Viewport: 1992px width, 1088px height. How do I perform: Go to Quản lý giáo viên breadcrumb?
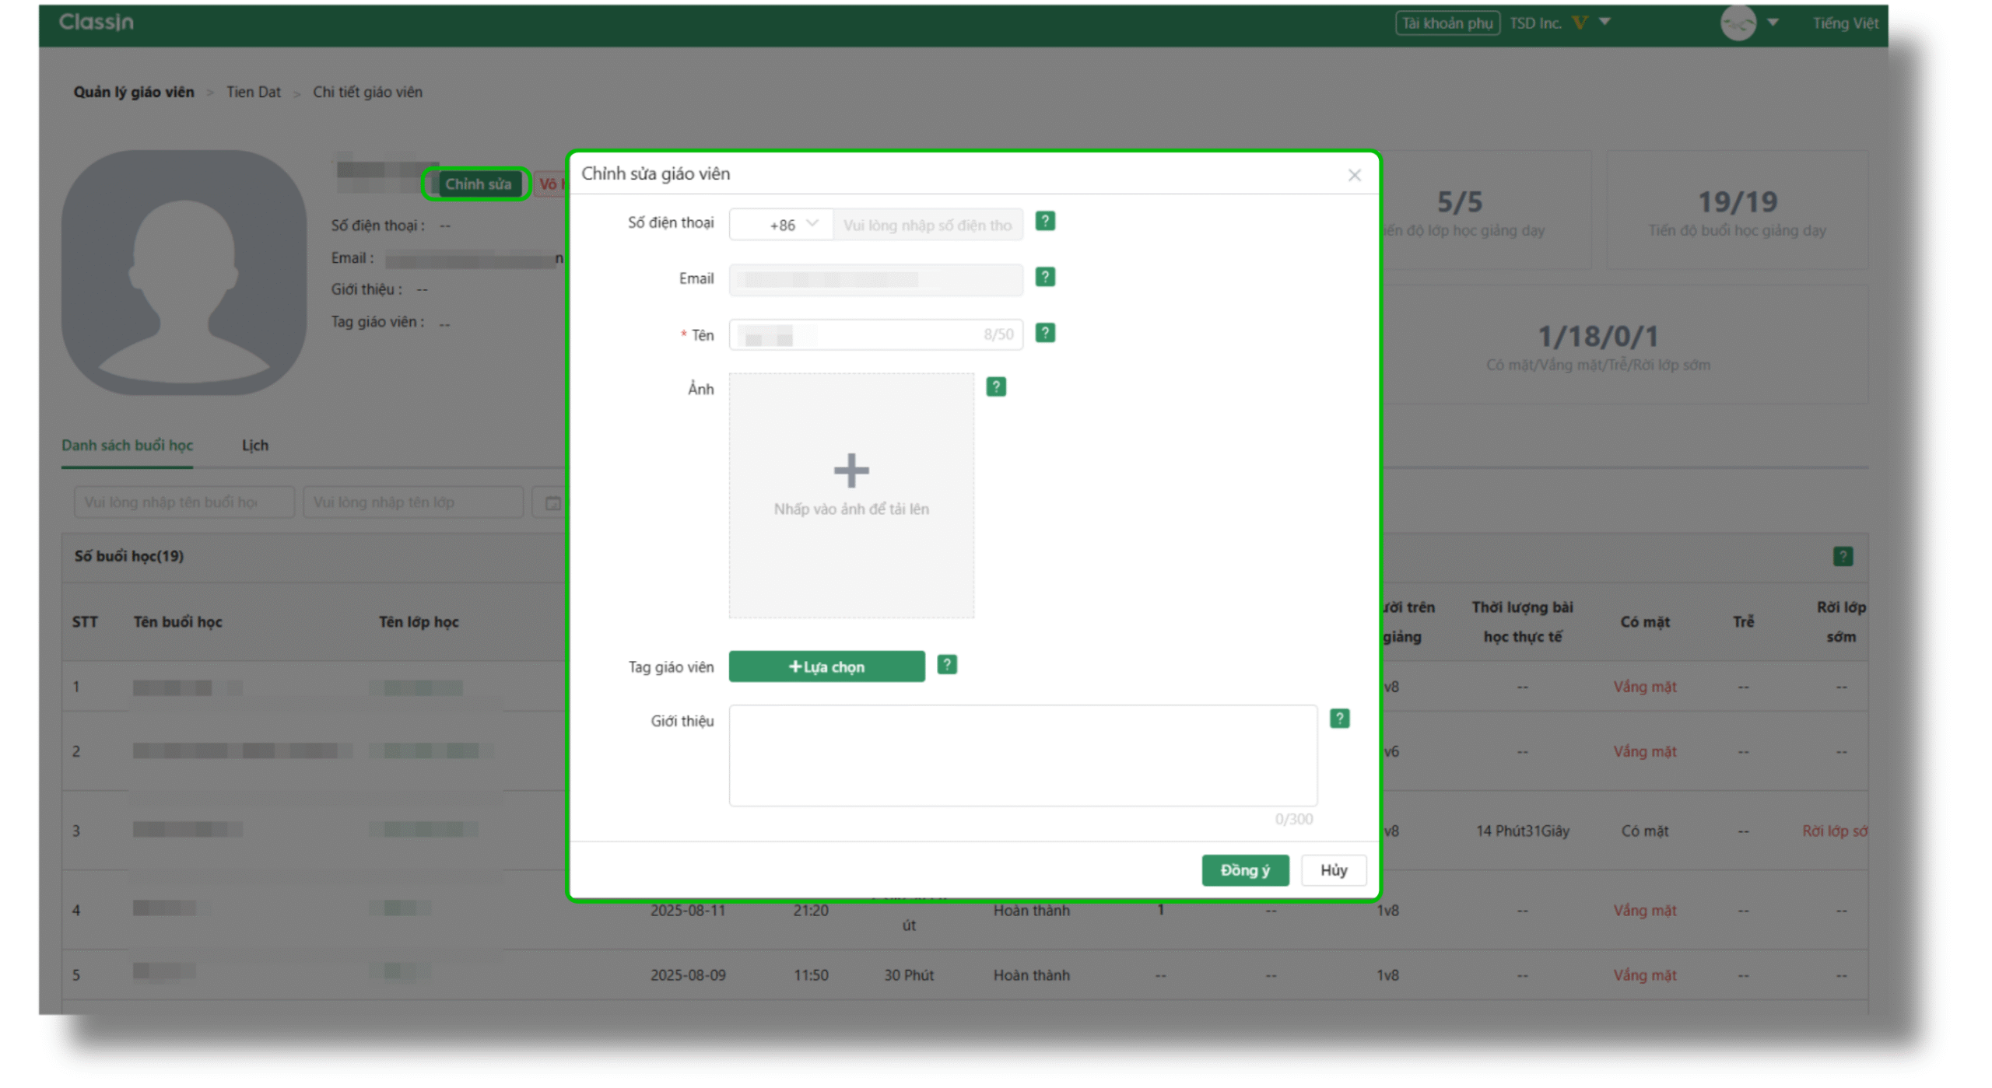pos(134,92)
